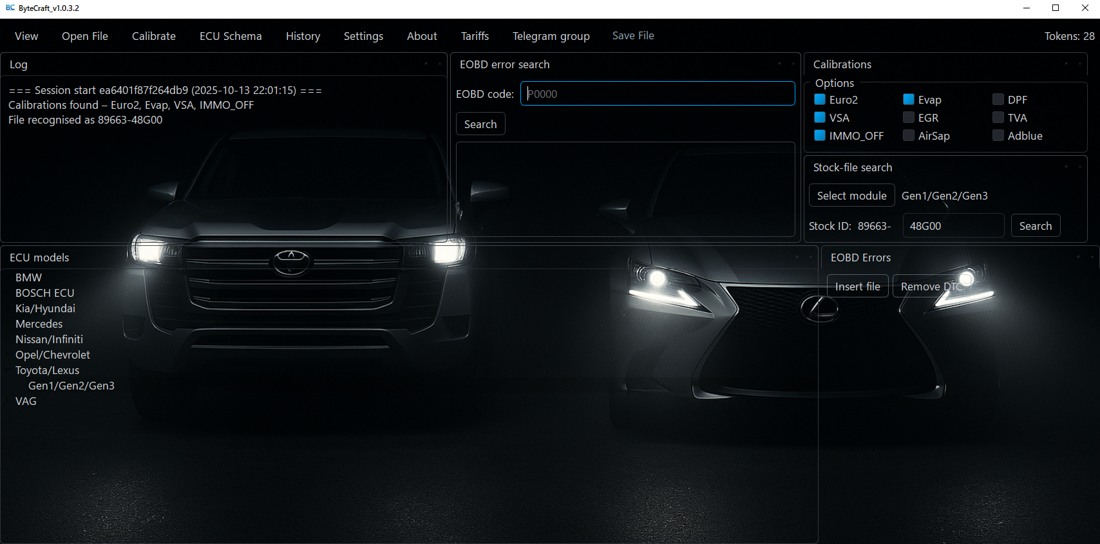This screenshot has width=1100, height=544.
Task: Expand the BMW ECU models node
Action: (x=8, y=277)
